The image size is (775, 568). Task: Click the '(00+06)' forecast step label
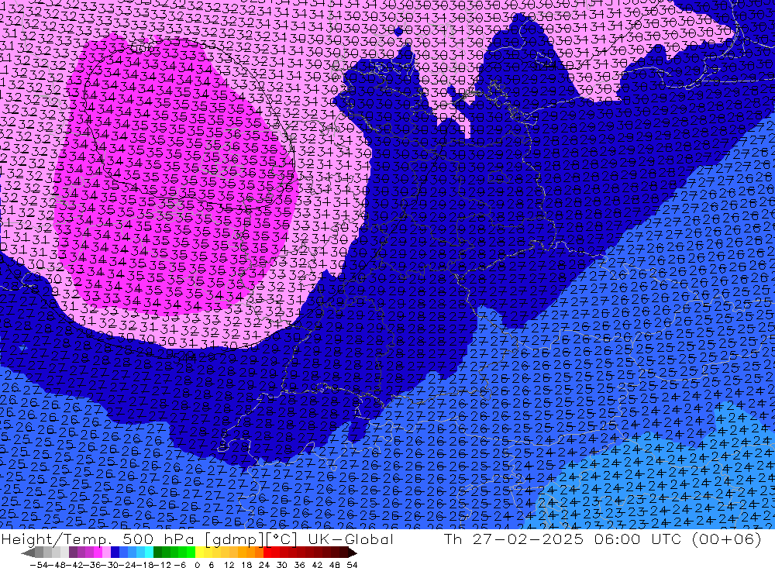(727, 539)
